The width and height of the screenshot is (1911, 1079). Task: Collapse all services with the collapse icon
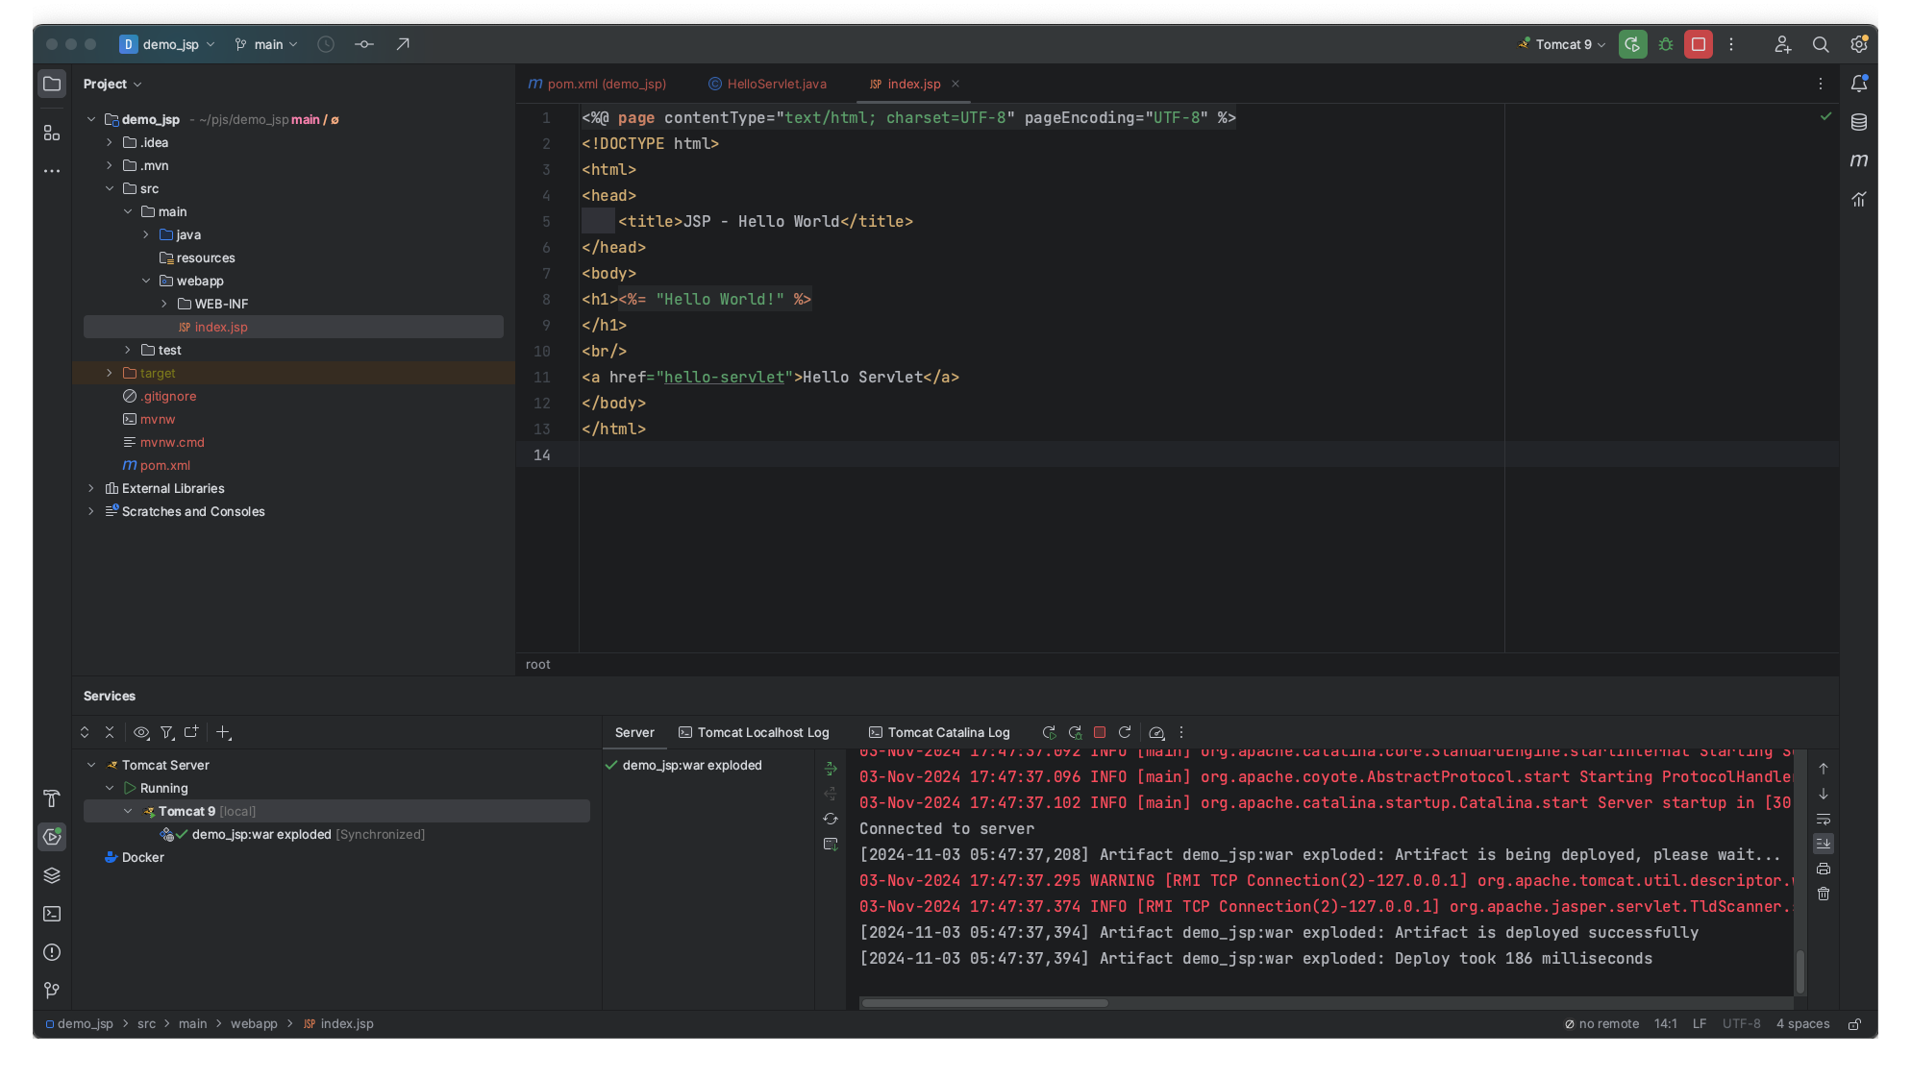coord(110,732)
